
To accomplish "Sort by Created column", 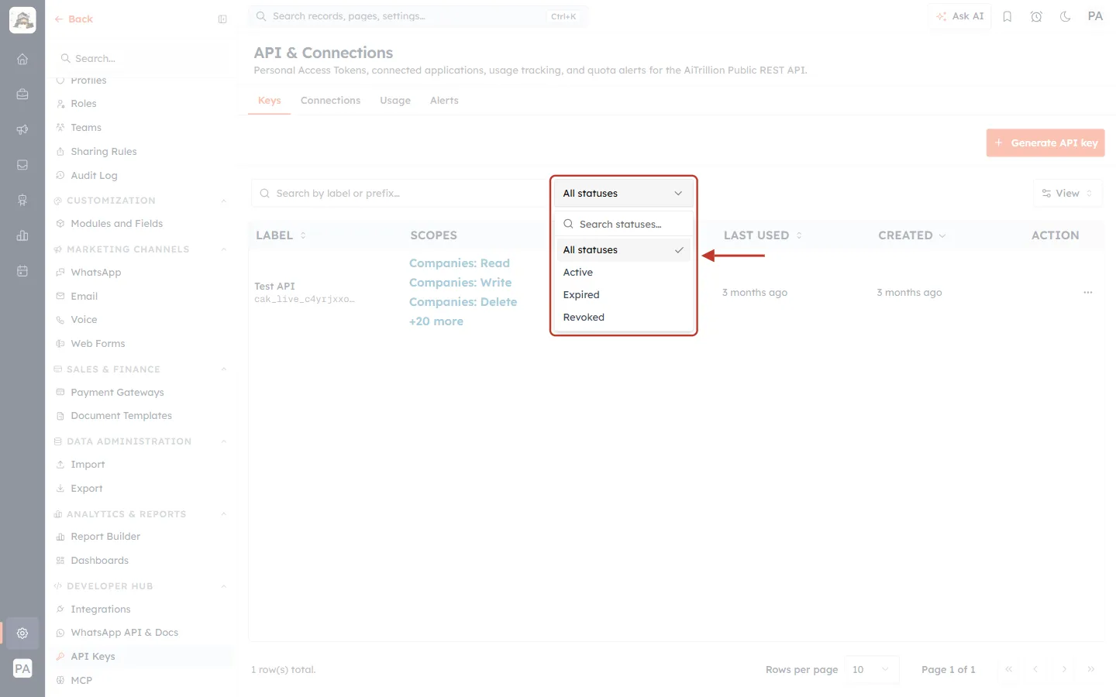I will (911, 235).
